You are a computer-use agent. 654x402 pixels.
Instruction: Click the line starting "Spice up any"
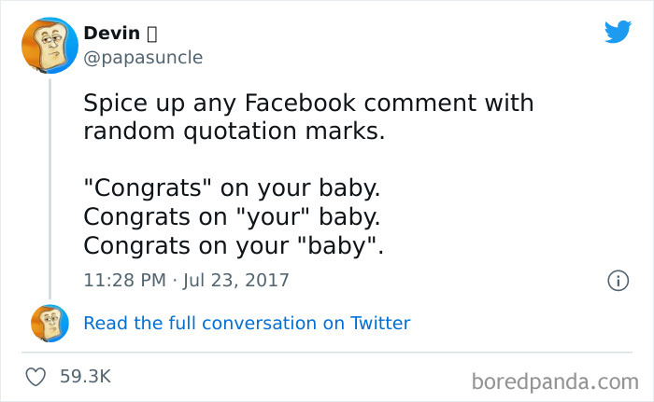[308, 102]
